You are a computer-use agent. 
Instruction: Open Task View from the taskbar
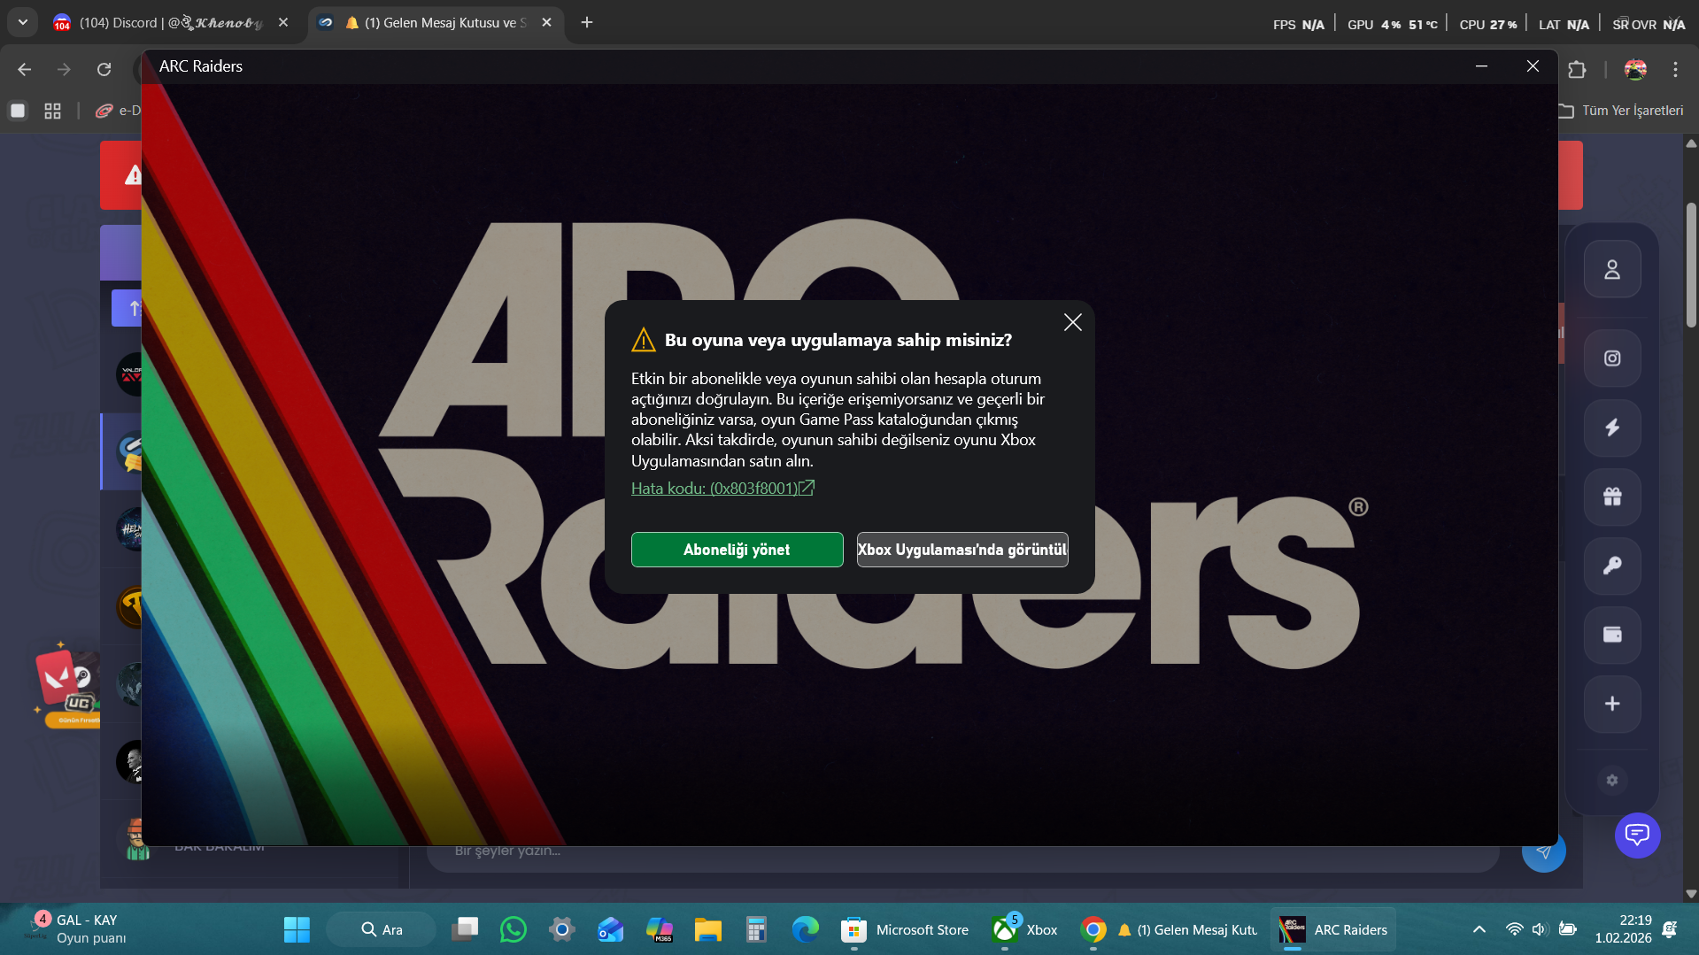(x=465, y=929)
